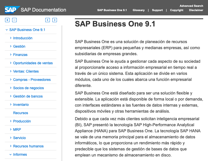Click the SAP Business One 9.1 page heading
Screen dimensions: 208x161
[x=115, y=24]
